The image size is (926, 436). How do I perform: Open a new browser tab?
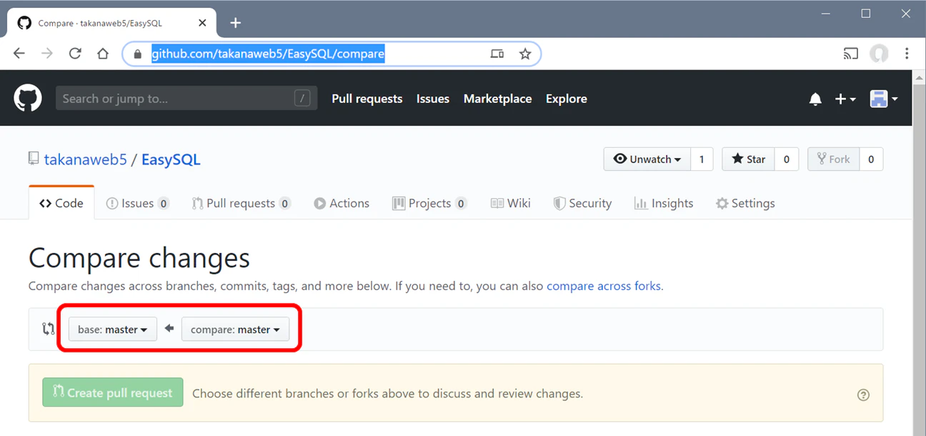[236, 23]
